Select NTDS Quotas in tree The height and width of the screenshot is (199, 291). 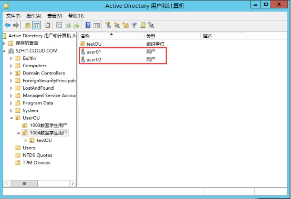coord(37,155)
